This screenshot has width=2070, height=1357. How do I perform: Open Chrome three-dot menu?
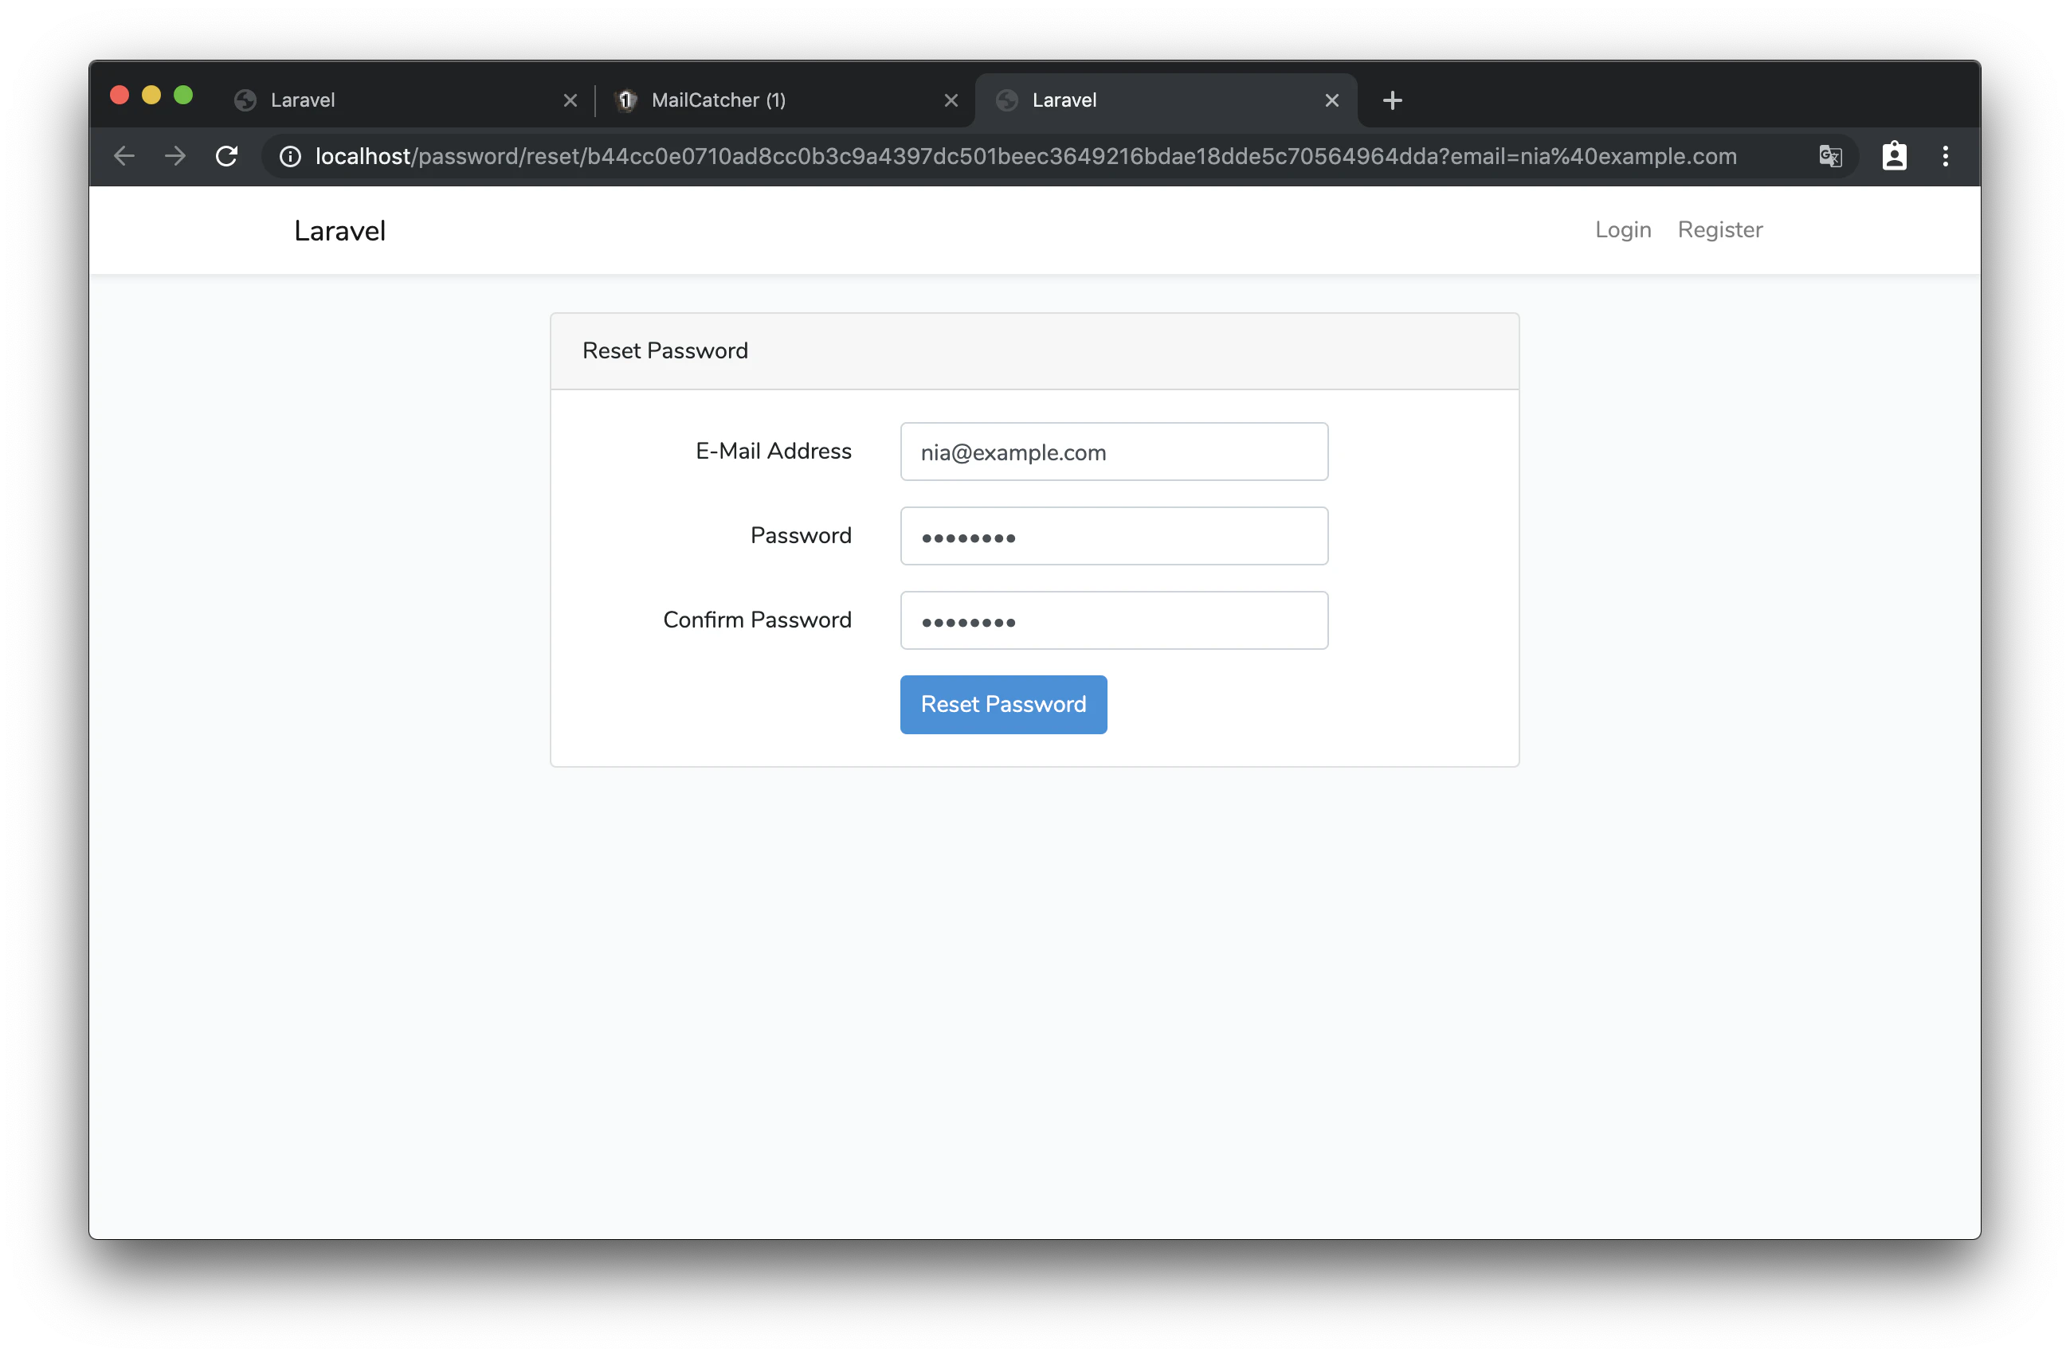pos(1946,156)
